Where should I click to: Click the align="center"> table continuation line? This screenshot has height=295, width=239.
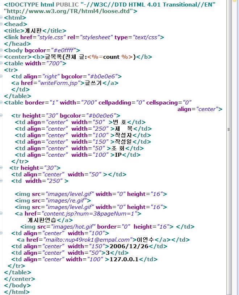click(200, 109)
